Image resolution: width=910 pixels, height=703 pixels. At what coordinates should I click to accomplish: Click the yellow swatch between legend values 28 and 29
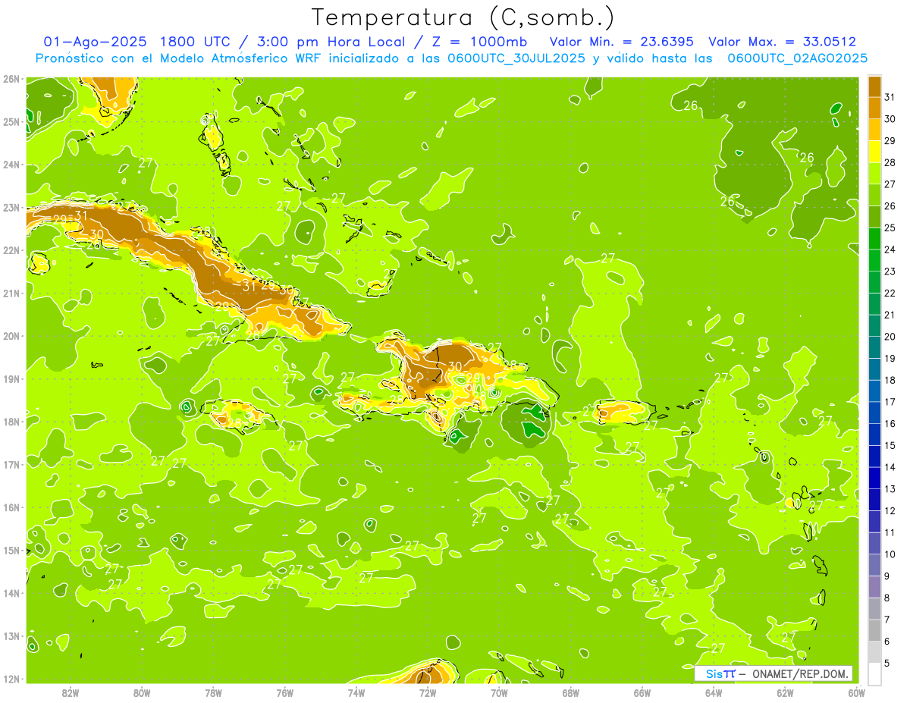click(874, 152)
